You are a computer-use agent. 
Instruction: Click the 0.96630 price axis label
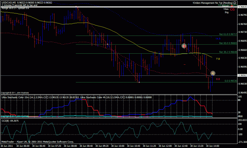coord(243,58)
